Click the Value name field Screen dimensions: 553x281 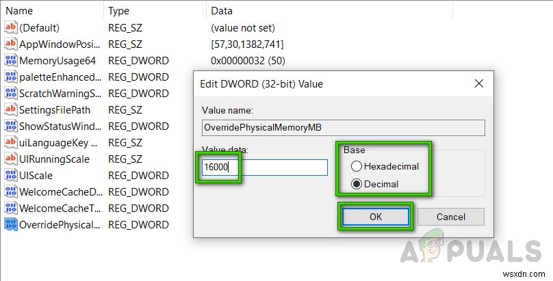[343, 128]
